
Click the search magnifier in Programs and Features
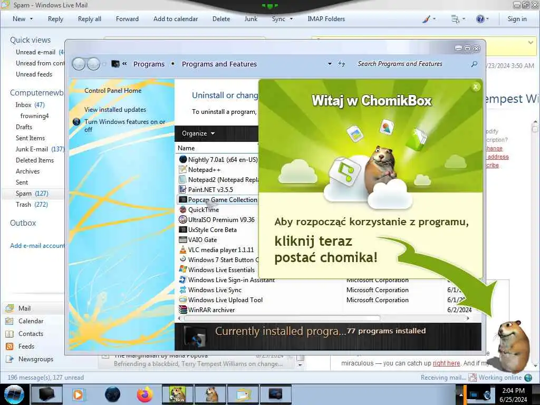[x=474, y=64]
